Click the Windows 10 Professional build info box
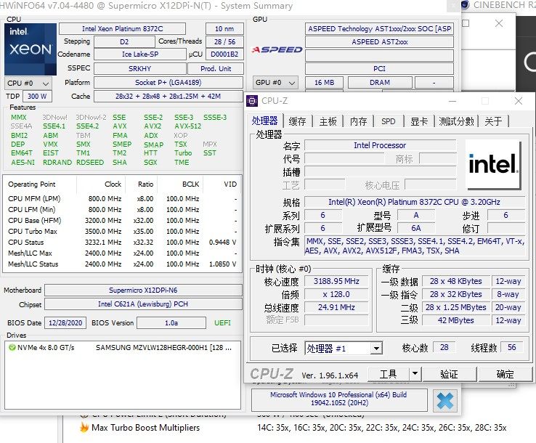 click(339, 399)
